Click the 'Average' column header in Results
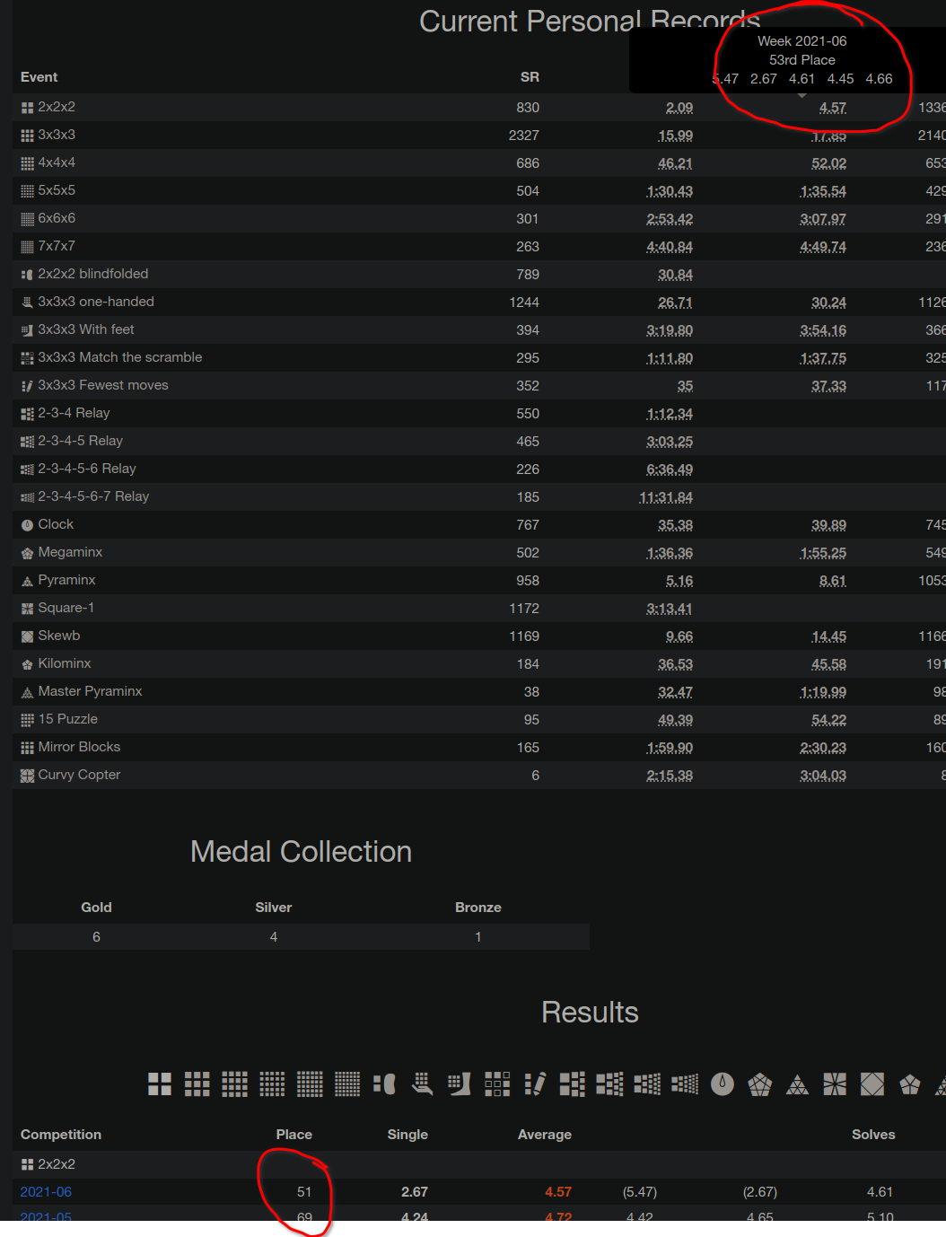This screenshot has height=1237, width=946. [x=545, y=1135]
